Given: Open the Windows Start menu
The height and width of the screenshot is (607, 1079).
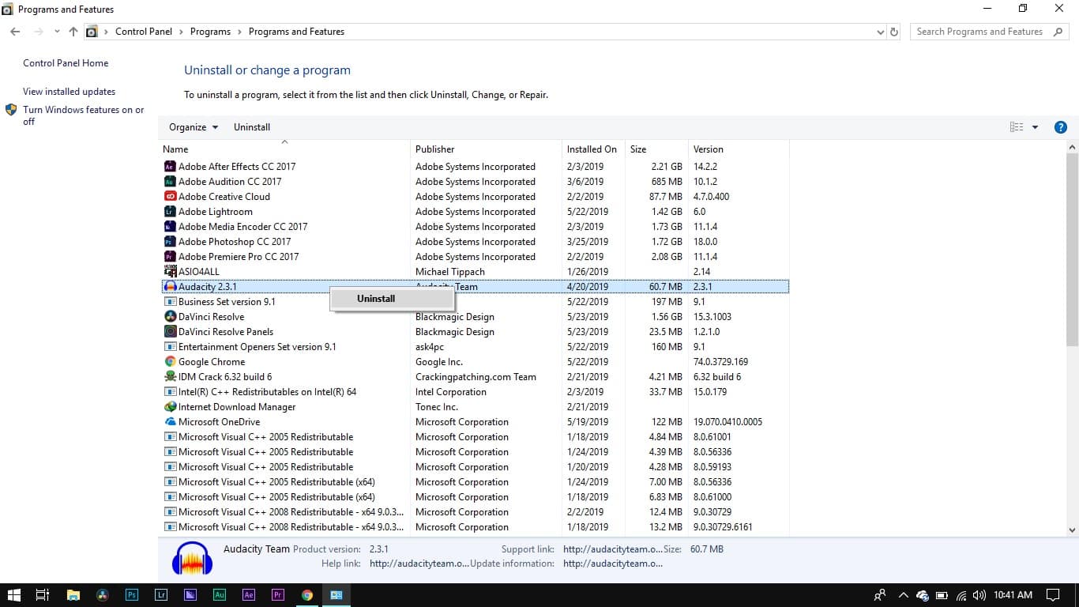Looking at the screenshot, I should click(x=14, y=595).
